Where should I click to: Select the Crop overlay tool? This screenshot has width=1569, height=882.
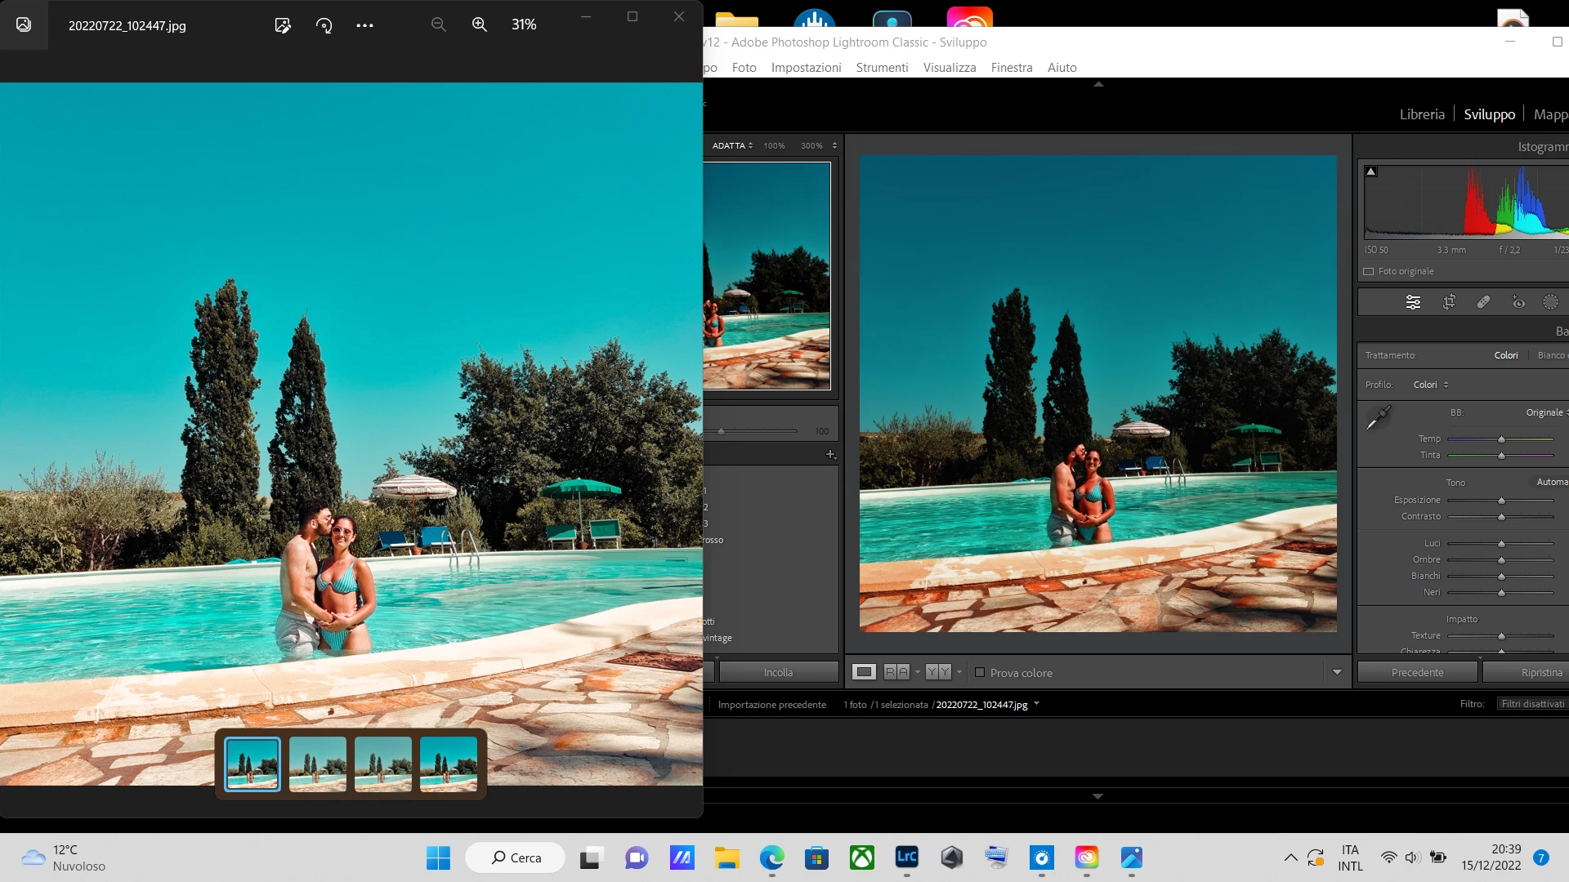(1449, 302)
